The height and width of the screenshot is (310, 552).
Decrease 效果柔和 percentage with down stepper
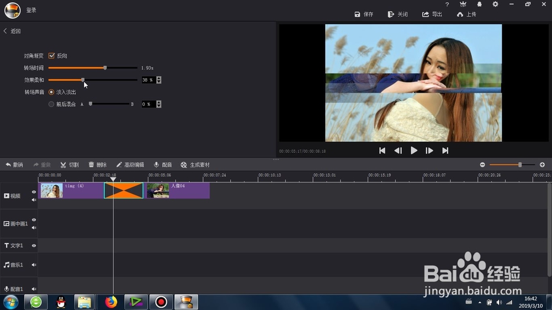(159, 82)
